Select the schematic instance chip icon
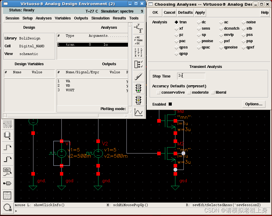 (7, 136)
